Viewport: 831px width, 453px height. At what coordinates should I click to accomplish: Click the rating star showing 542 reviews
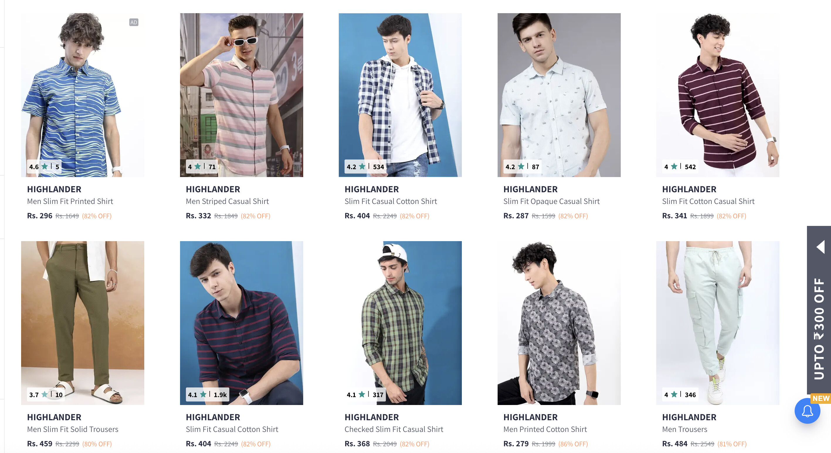point(674,167)
